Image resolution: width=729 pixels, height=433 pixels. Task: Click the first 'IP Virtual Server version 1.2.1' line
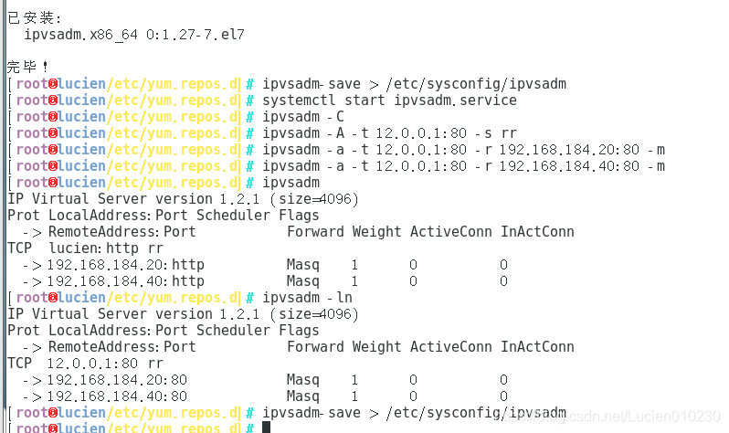(184, 198)
